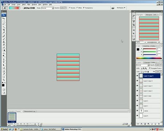
Task: Select the Lasso tool
Action: [4, 24]
